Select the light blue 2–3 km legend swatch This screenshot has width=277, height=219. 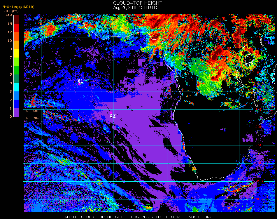click(x=16, y=96)
